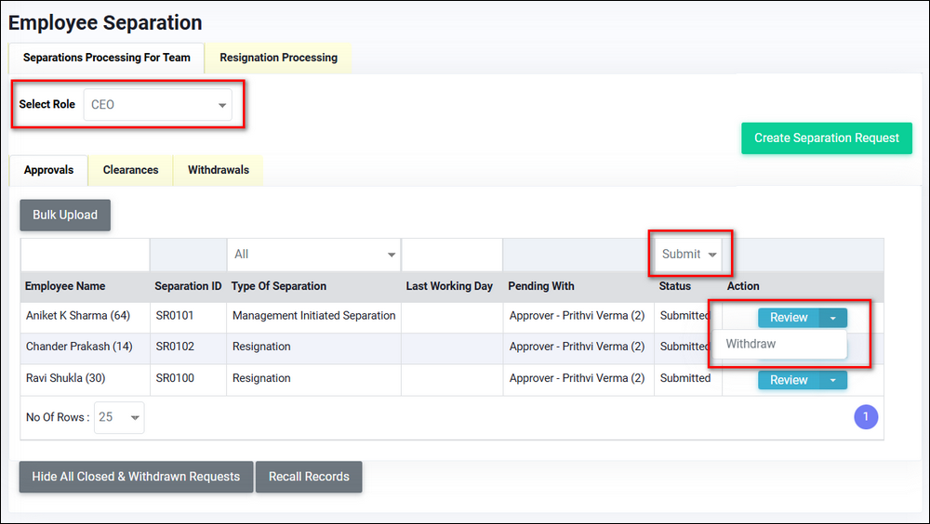The height and width of the screenshot is (524, 930).
Task: Click the Last Working Day filter field
Action: pyautogui.click(x=451, y=255)
